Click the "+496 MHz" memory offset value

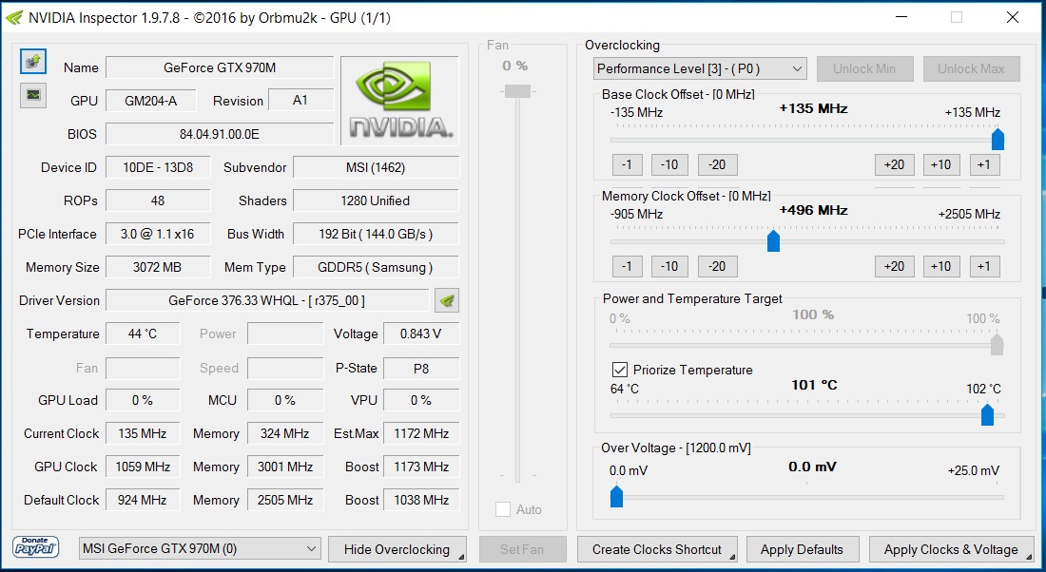click(x=813, y=210)
